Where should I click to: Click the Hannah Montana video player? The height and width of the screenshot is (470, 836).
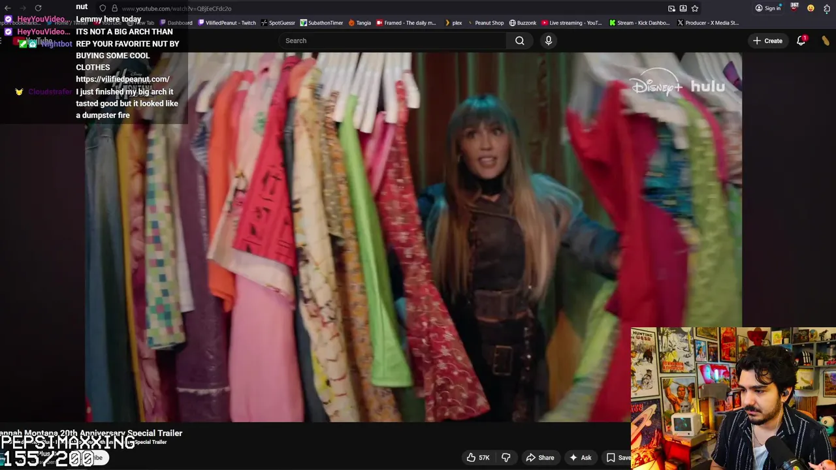pyautogui.click(x=413, y=238)
